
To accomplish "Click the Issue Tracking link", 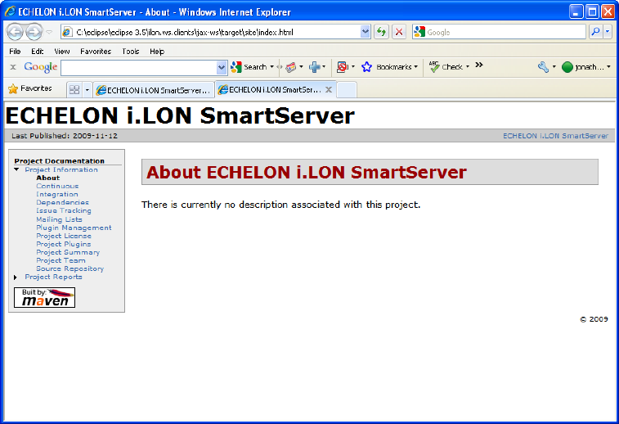I will pyautogui.click(x=64, y=210).
